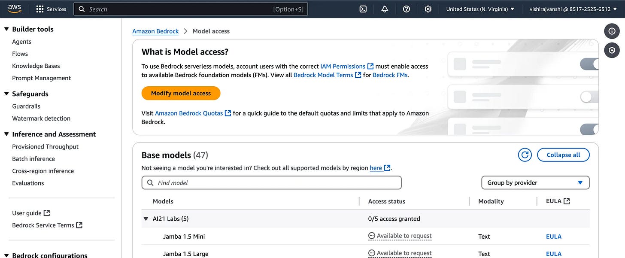Open Knowledge Bases in sidebar
Screen dimensions: 625x258
tap(36, 66)
